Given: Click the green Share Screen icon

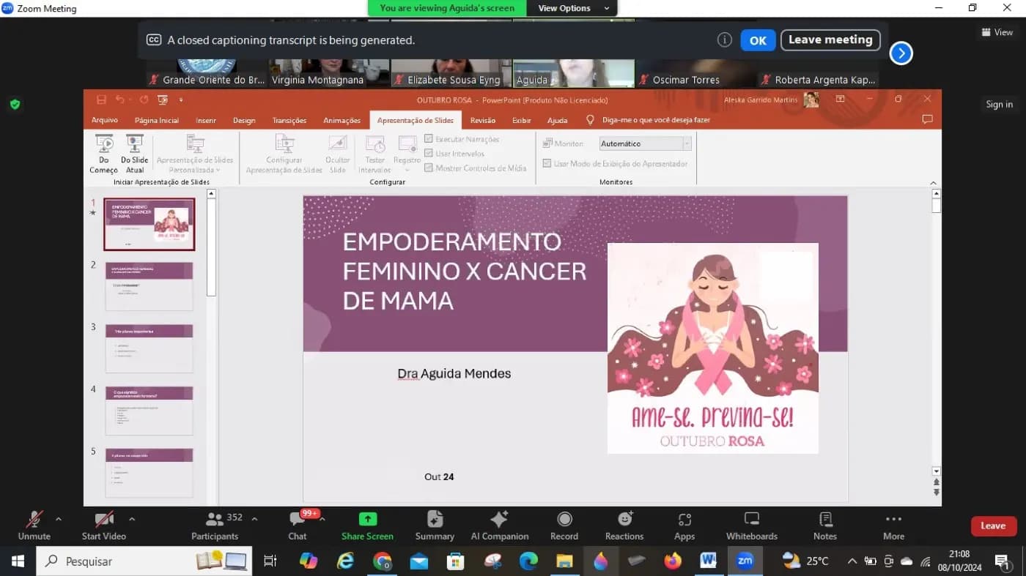Looking at the screenshot, I should point(367,519).
